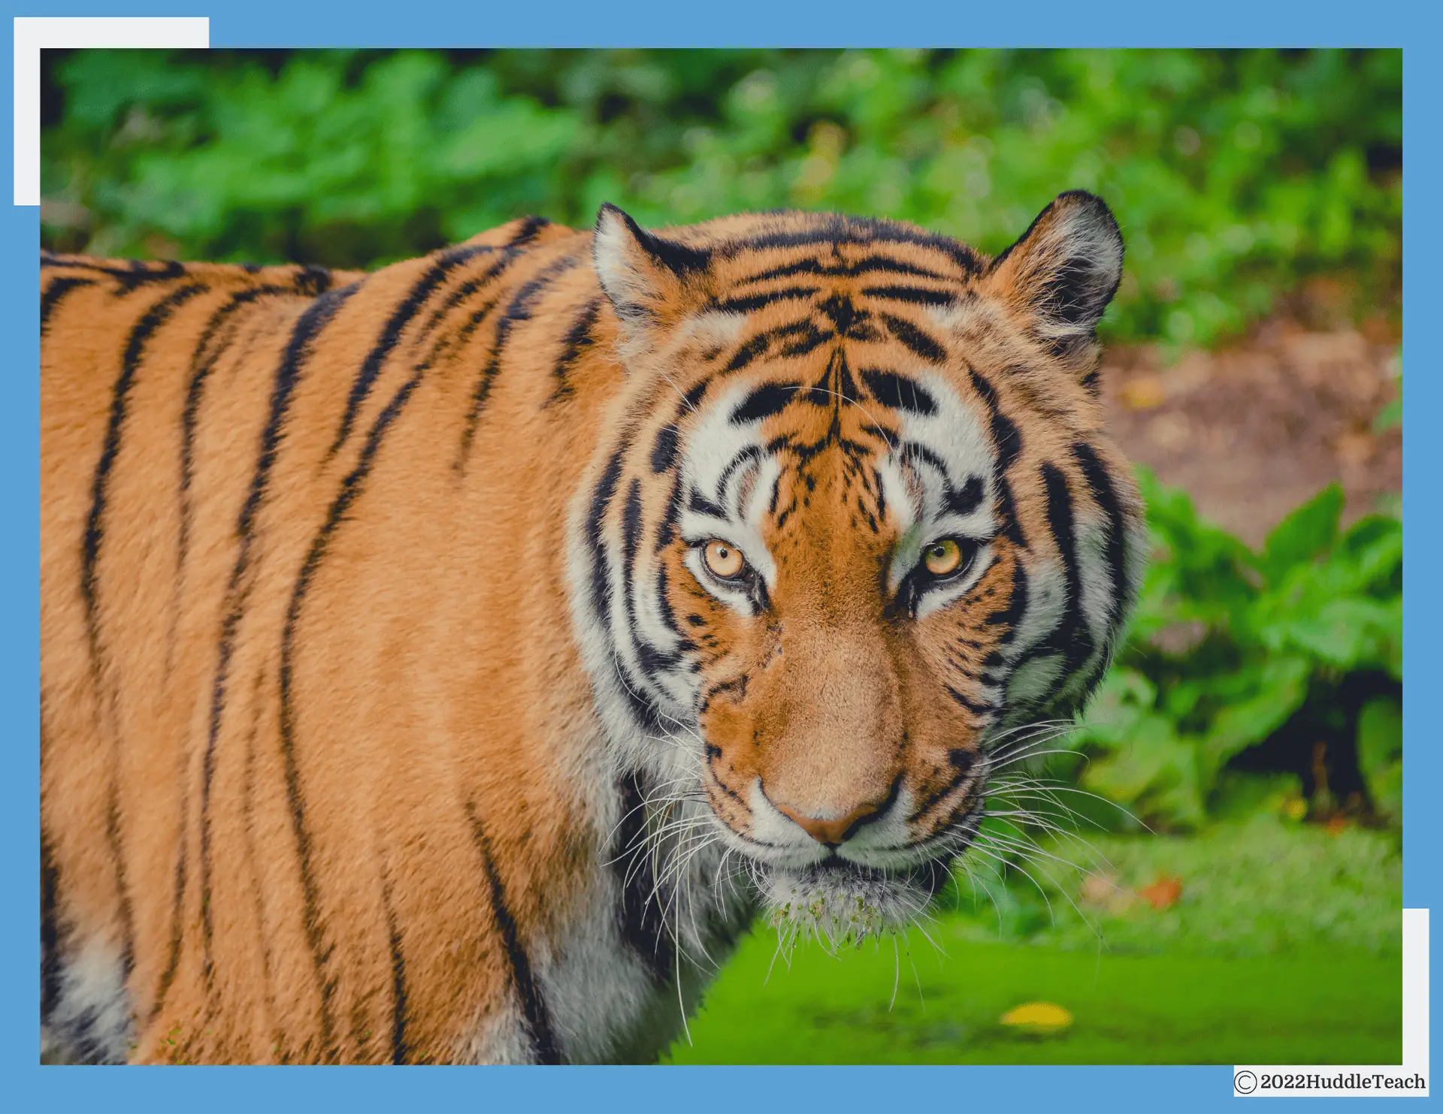
Task: Click the tiger's white whiskers on right cheek
Action: point(1052,796)
